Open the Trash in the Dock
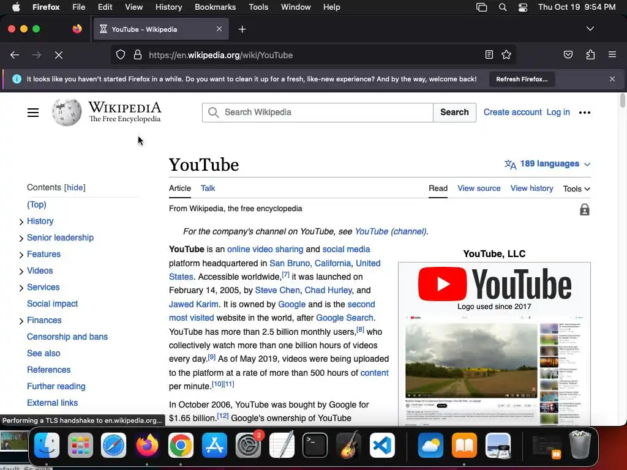 coord(580,444)
